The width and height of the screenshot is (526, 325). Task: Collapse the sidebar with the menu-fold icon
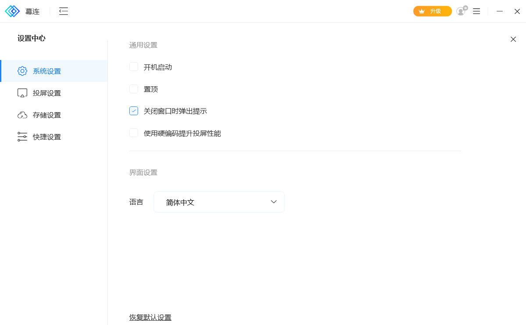coord(64,11)
